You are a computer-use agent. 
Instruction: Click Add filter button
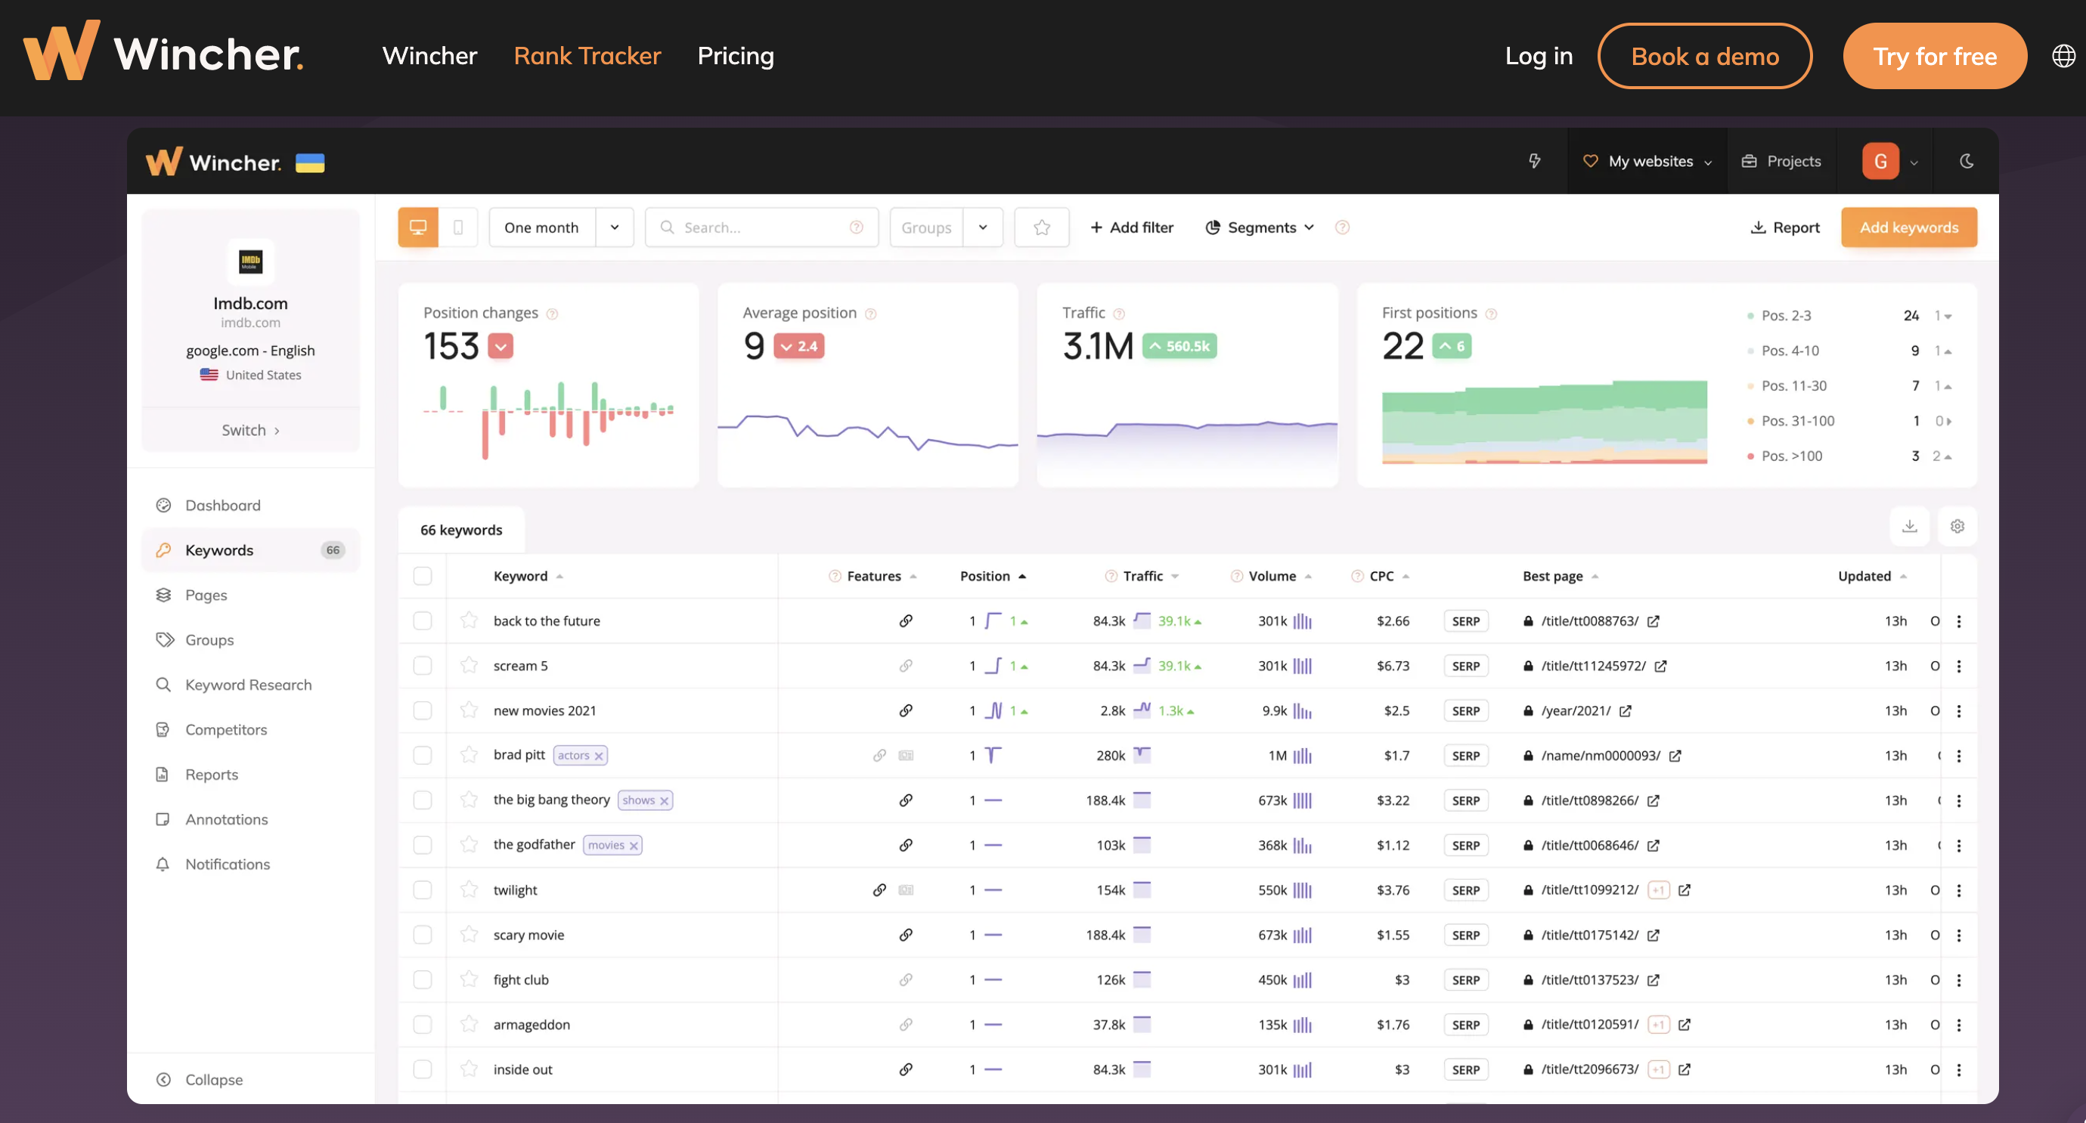click(1131, 227)
